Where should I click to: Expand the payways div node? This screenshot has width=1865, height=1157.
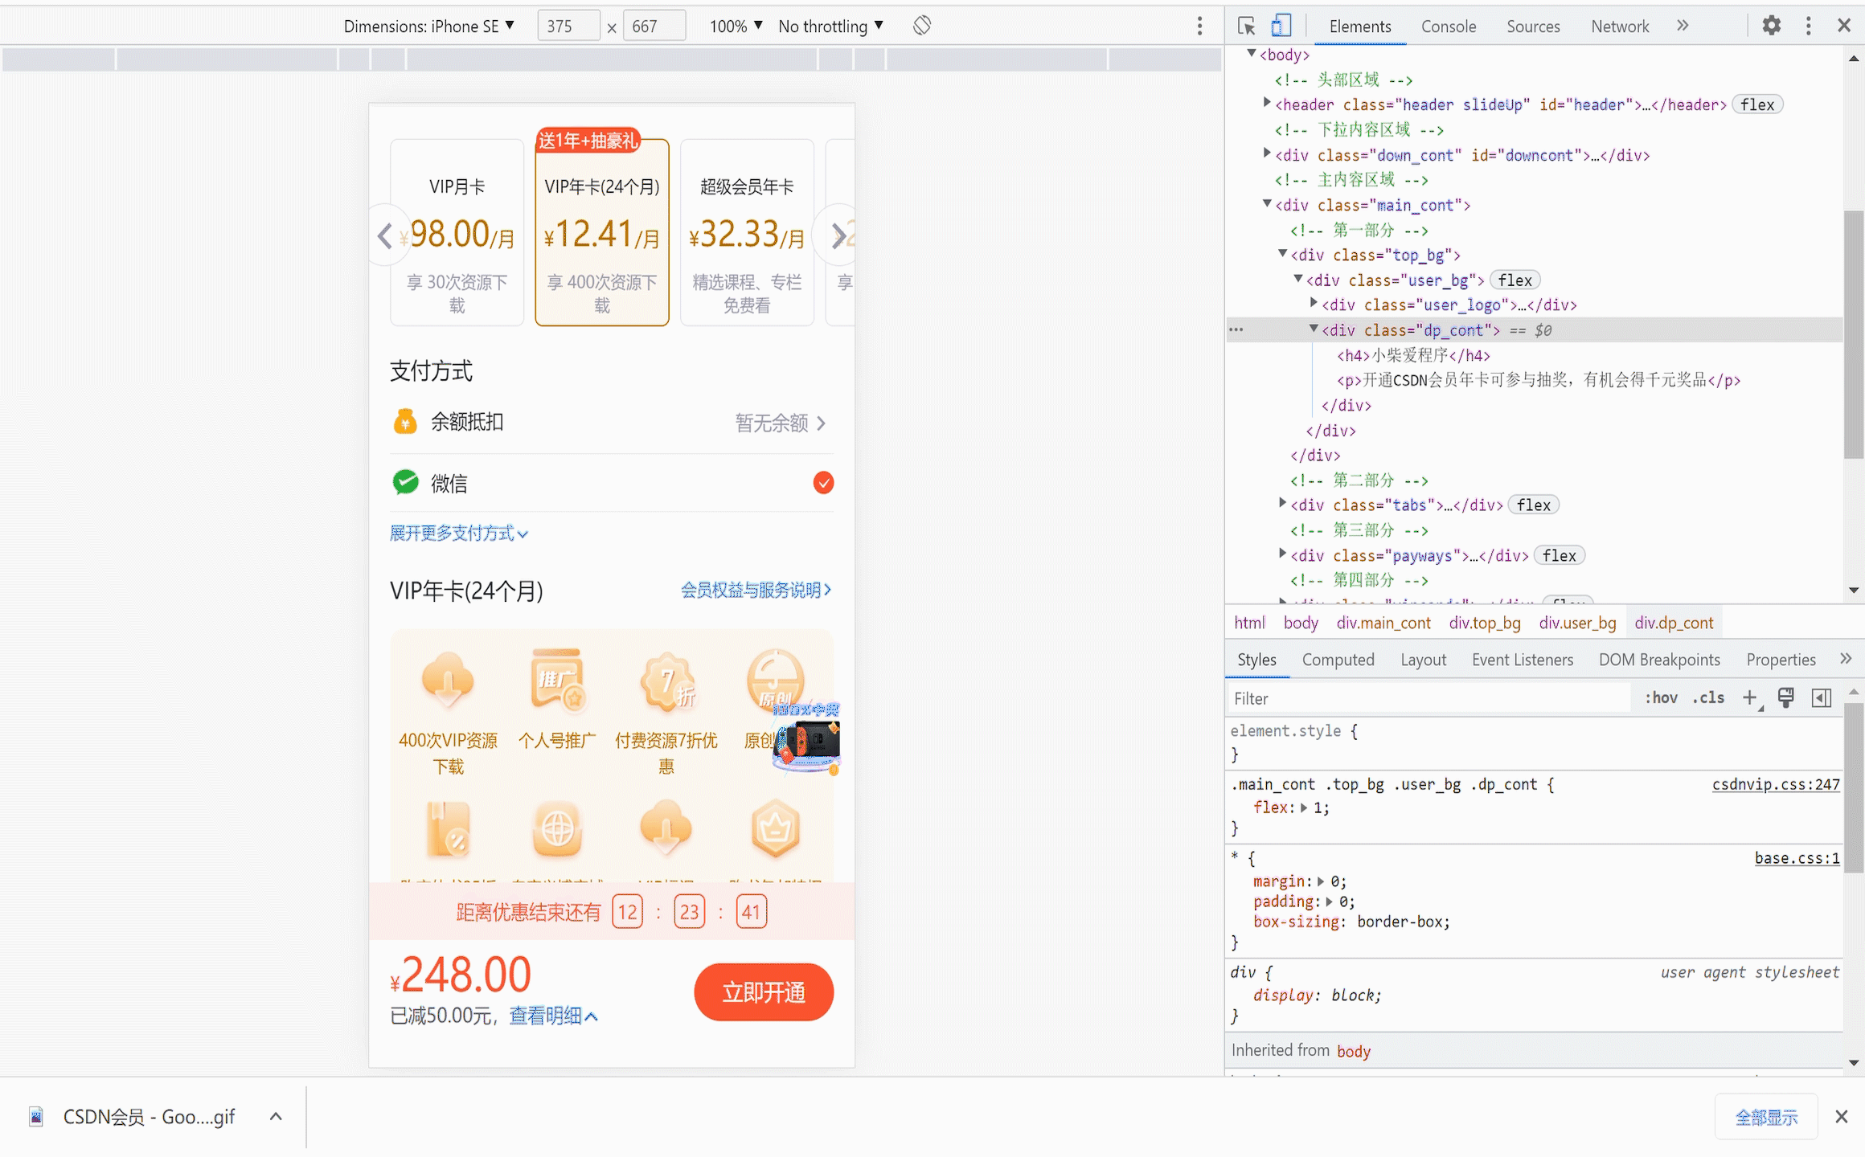coord(1282,554)
